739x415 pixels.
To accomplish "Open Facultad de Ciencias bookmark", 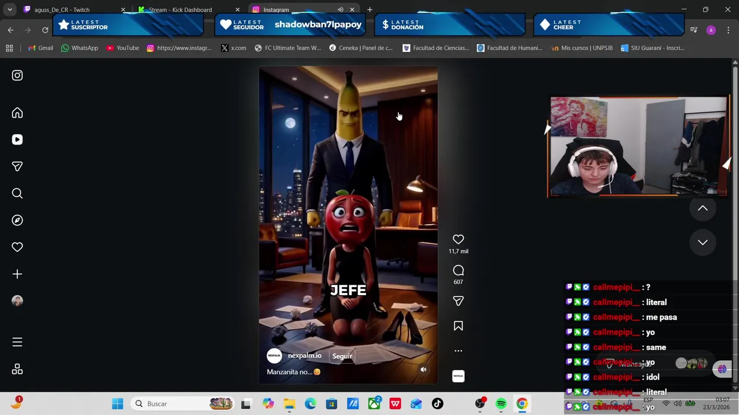I will (x=435, y=48).
